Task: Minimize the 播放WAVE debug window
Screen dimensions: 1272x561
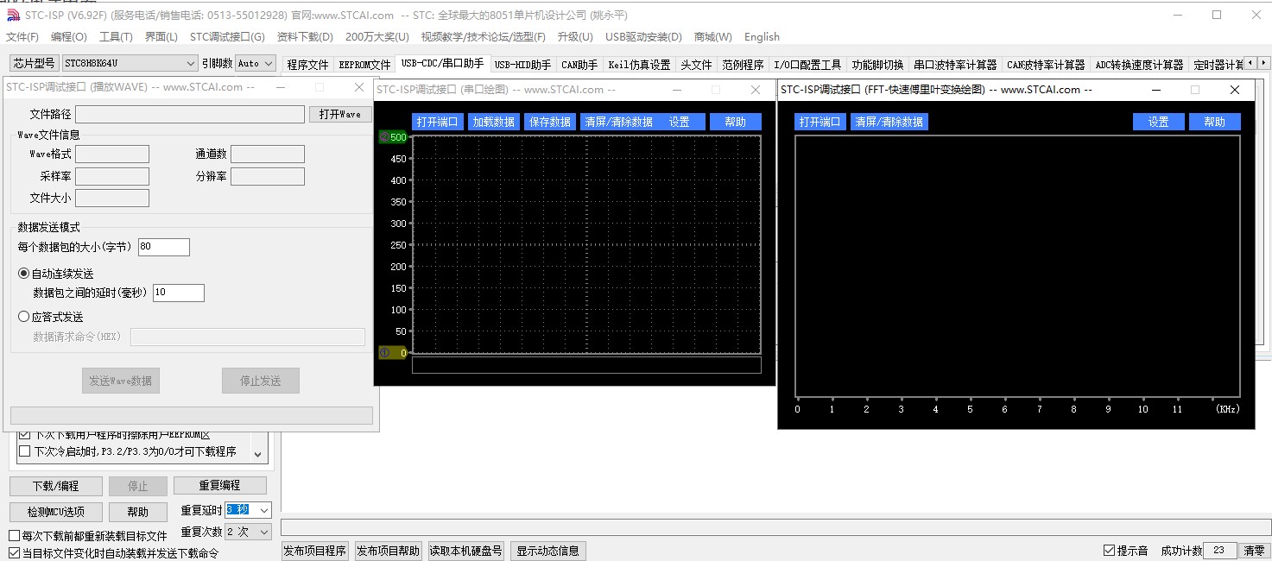Action: (281, 87)
